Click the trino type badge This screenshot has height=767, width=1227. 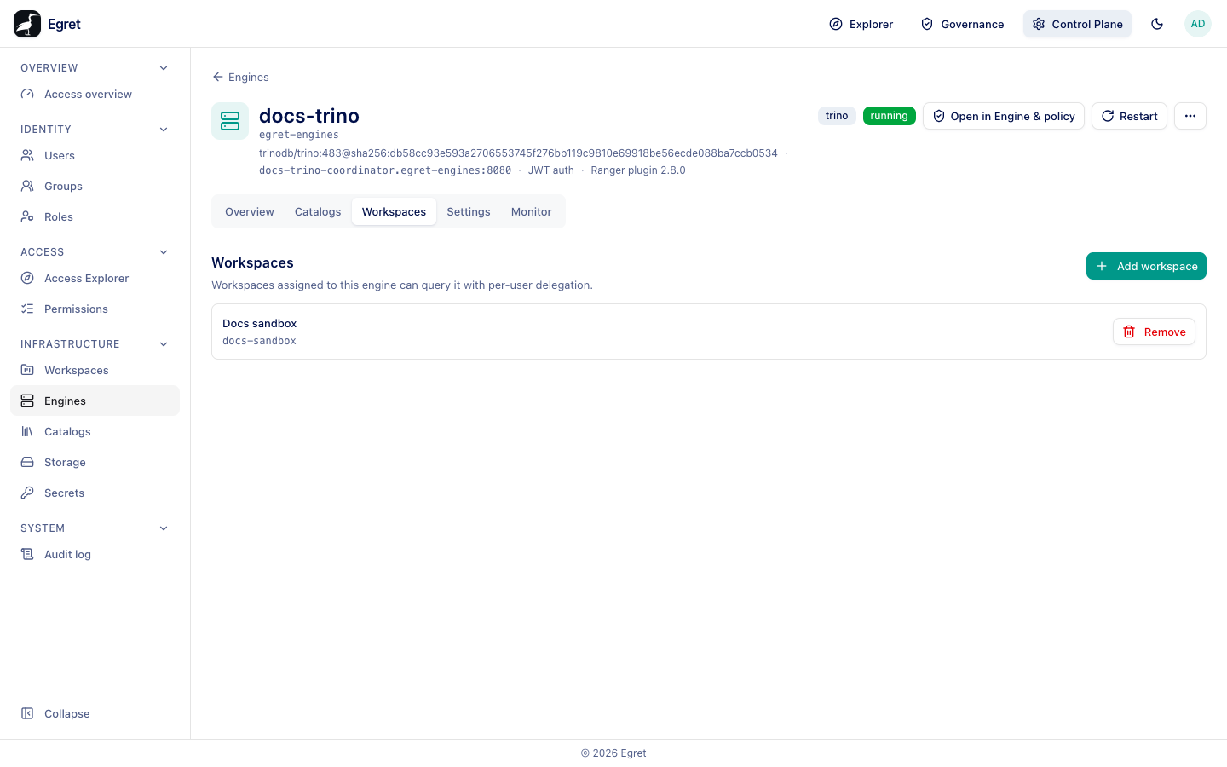point(837,116)
